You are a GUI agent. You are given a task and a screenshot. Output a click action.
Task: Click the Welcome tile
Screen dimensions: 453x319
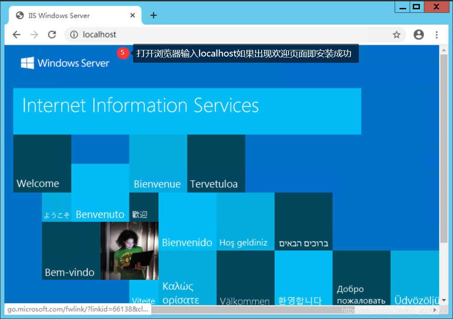click(42, 163)
